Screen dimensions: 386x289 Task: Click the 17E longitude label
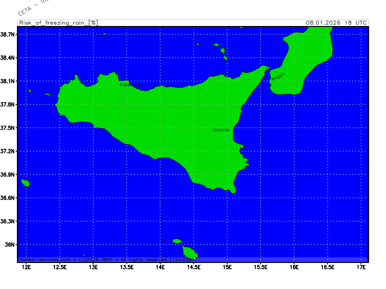pos(361,267)
